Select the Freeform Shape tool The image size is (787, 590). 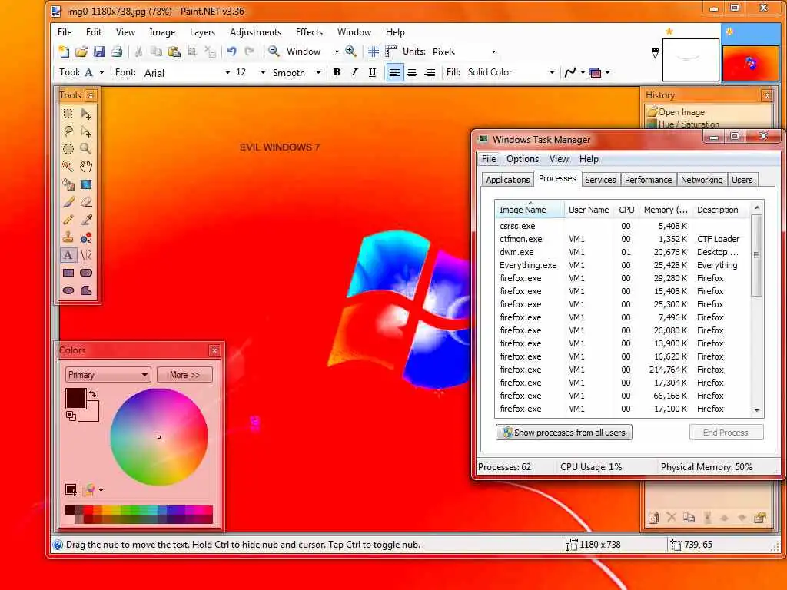(x=86, y=290)
